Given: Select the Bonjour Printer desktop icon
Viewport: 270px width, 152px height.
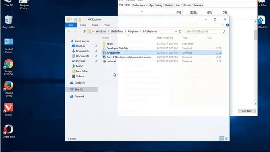Looking at the screenshot, I should 24,5.
